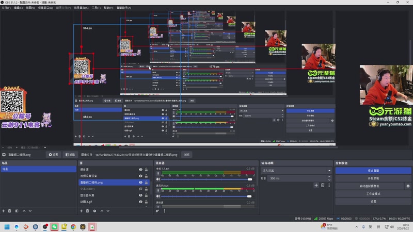Image resolution: width=413 pixels, height=232 pixels.
Task: Open the 编辑(E) menu
Action: 18,8
